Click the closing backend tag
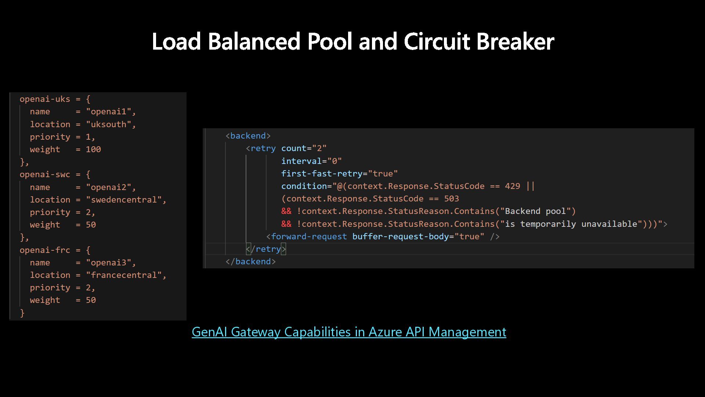Viewport: 705px width, 397px height. click(x=250, y=261)
